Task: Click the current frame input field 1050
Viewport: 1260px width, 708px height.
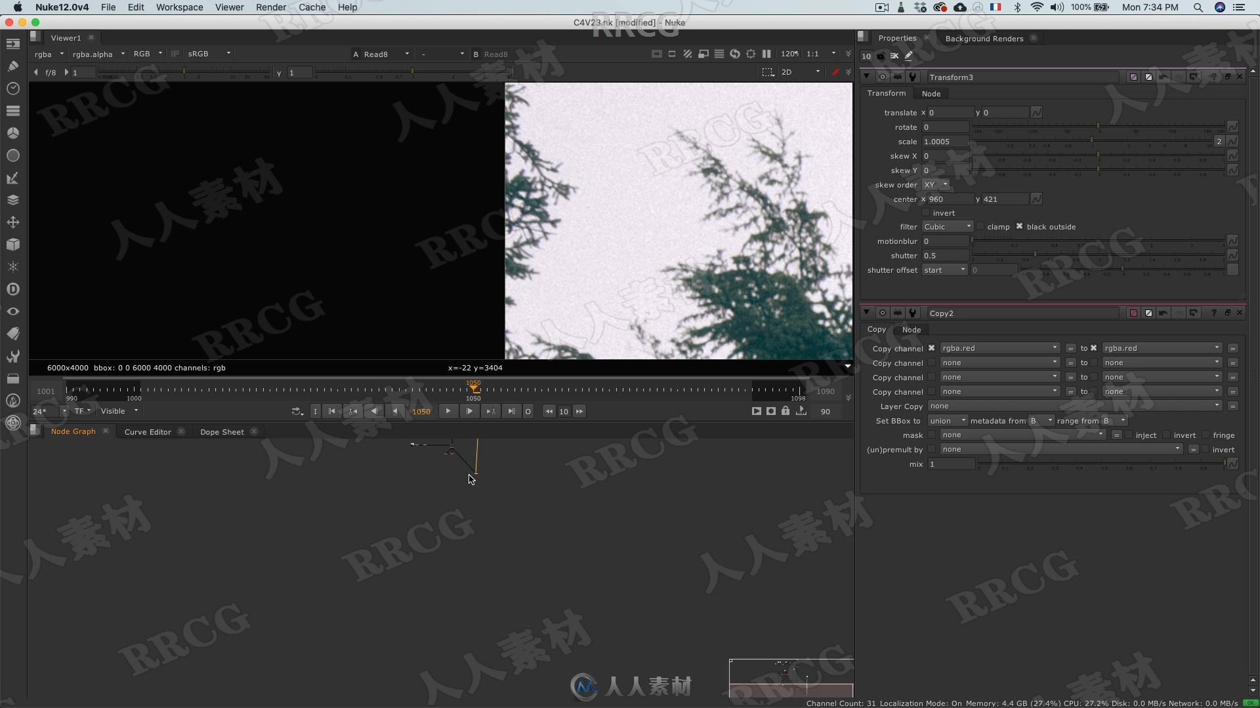Action: click(x=421, y=412)
